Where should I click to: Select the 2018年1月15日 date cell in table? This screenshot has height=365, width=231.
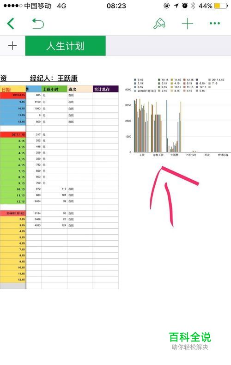13,213
